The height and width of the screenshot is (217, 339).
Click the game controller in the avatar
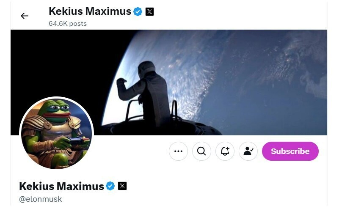75,141
